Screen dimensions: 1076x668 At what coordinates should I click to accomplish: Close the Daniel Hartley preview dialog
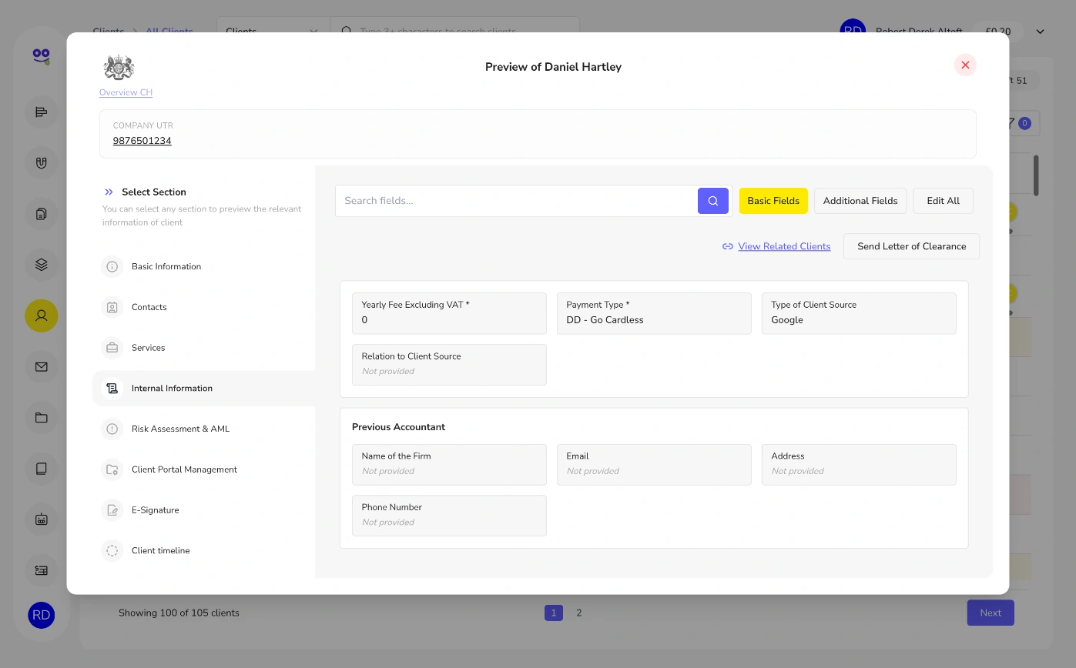point(965,65)
